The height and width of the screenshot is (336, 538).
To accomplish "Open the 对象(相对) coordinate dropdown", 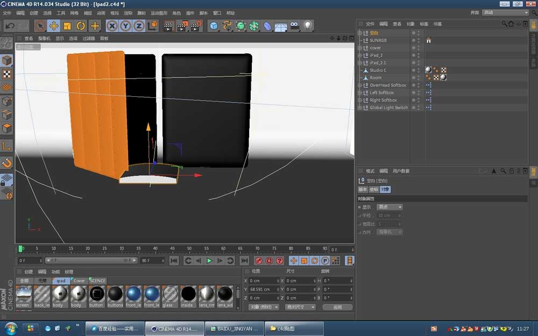I will tap(264, 307).
